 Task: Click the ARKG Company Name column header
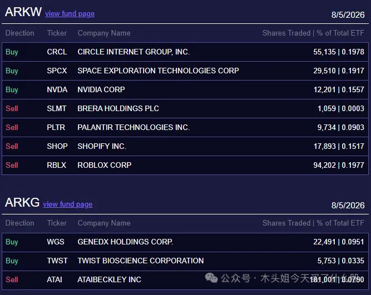[x=104, y=223]
